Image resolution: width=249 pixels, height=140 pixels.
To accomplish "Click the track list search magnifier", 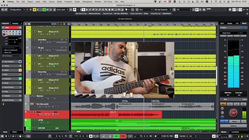I will pos(69,24).
